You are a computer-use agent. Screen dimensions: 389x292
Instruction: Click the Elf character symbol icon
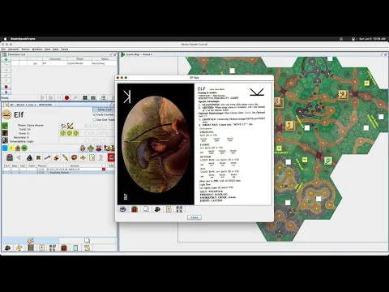click(6, 114)
